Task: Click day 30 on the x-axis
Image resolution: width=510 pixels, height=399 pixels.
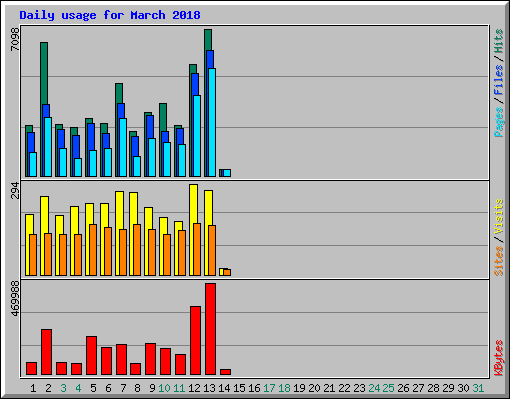Action: click(x=463, y=388)
